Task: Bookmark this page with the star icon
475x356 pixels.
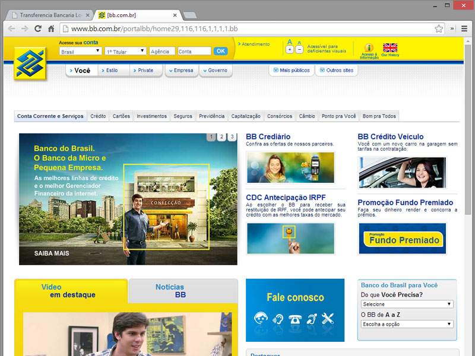Action: (x=439, y=28)
